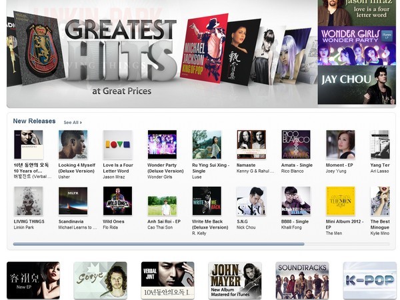This screenshot has width=400, height=300.
Task: Open the BB88 single cover by Khalil Fong
Action: [296, 201]
